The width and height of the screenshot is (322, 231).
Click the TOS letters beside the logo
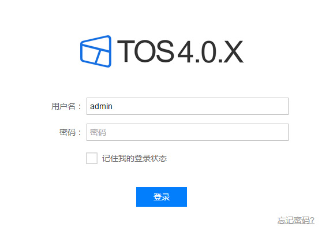tap(145, 51)
